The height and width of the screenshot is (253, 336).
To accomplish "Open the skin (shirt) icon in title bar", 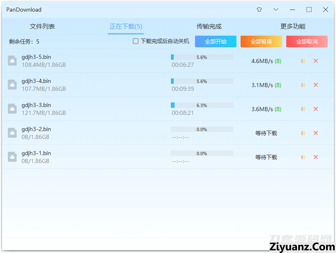I will pyautogui.click(x=259, y=10).
